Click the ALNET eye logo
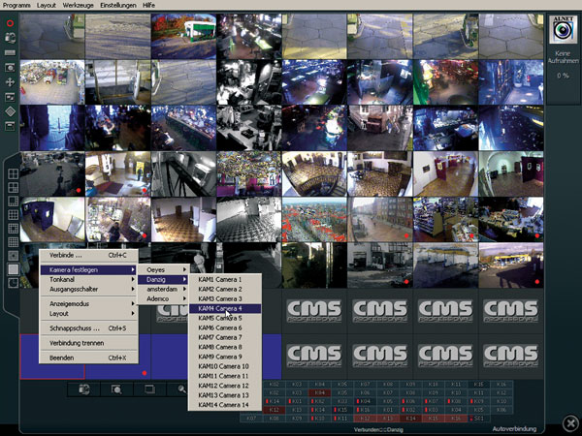 coord(563,28)
